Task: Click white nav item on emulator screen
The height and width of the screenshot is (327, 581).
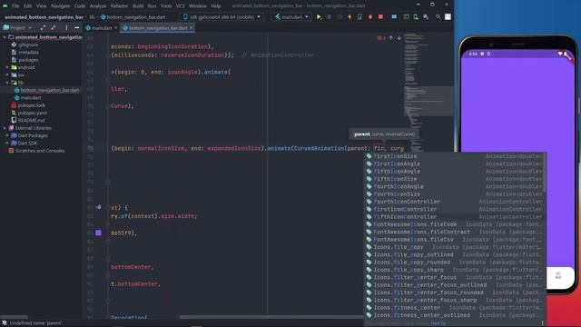Action: point(558,275)
